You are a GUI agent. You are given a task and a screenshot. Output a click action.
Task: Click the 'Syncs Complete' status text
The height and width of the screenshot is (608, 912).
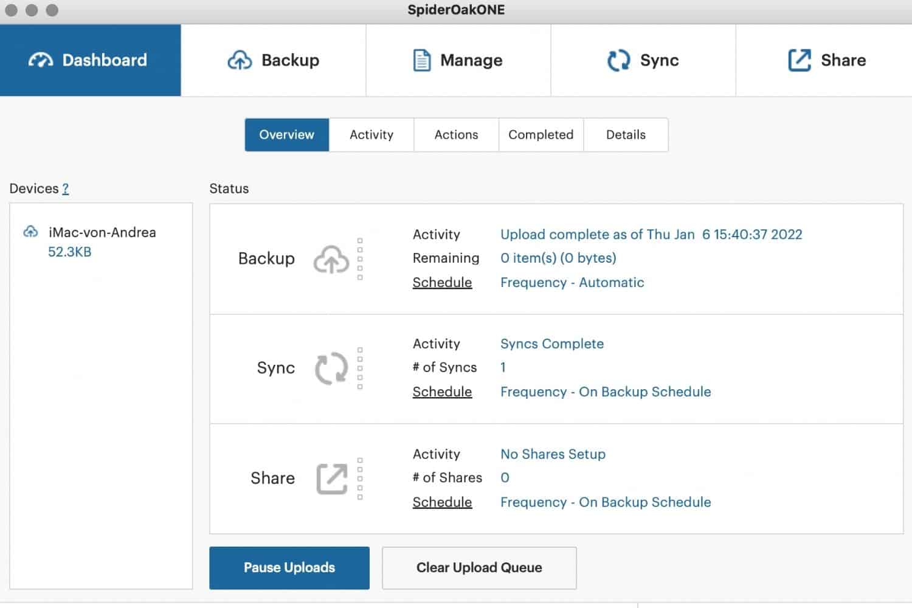pyautogui.click(x=552, y=344)
